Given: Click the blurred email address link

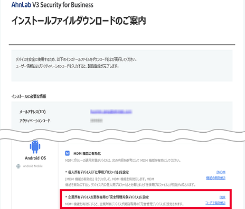Looking at the screenshot, I should point(111,112).
